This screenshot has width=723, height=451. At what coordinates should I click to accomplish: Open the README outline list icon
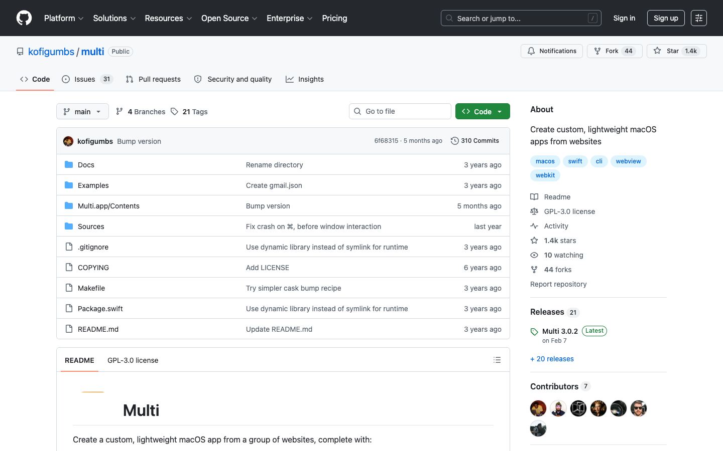[x=497, y=360]
